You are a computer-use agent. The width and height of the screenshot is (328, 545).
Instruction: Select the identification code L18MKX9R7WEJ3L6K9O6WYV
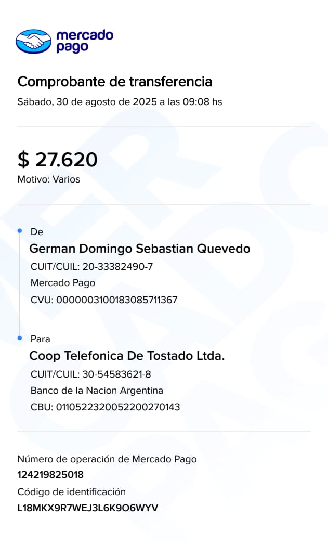pyautogui.click(x=88, y=508)
